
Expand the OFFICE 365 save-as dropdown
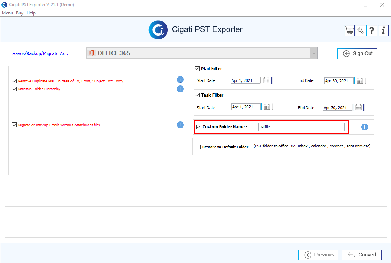pyautogui.click(x=314, y=53)
